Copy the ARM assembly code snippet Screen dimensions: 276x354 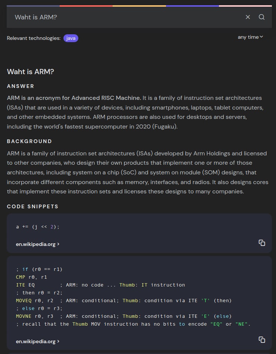click(x=262, y=339)
